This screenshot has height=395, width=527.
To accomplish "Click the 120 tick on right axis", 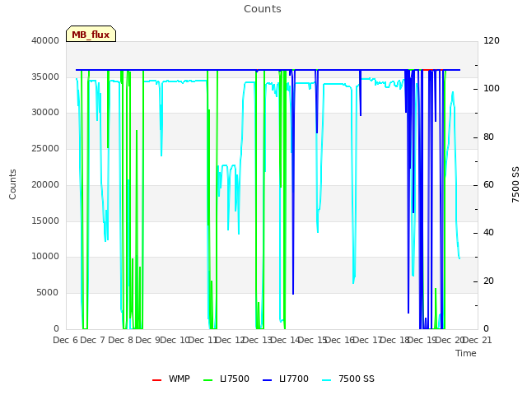I will pyautogui.click(x=492, y=40).
